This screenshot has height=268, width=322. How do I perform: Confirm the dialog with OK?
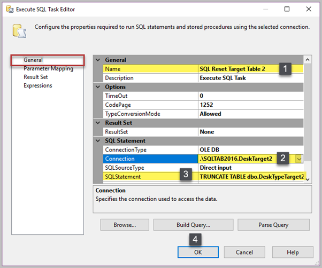pyautogui.click(x=198, y=252)
